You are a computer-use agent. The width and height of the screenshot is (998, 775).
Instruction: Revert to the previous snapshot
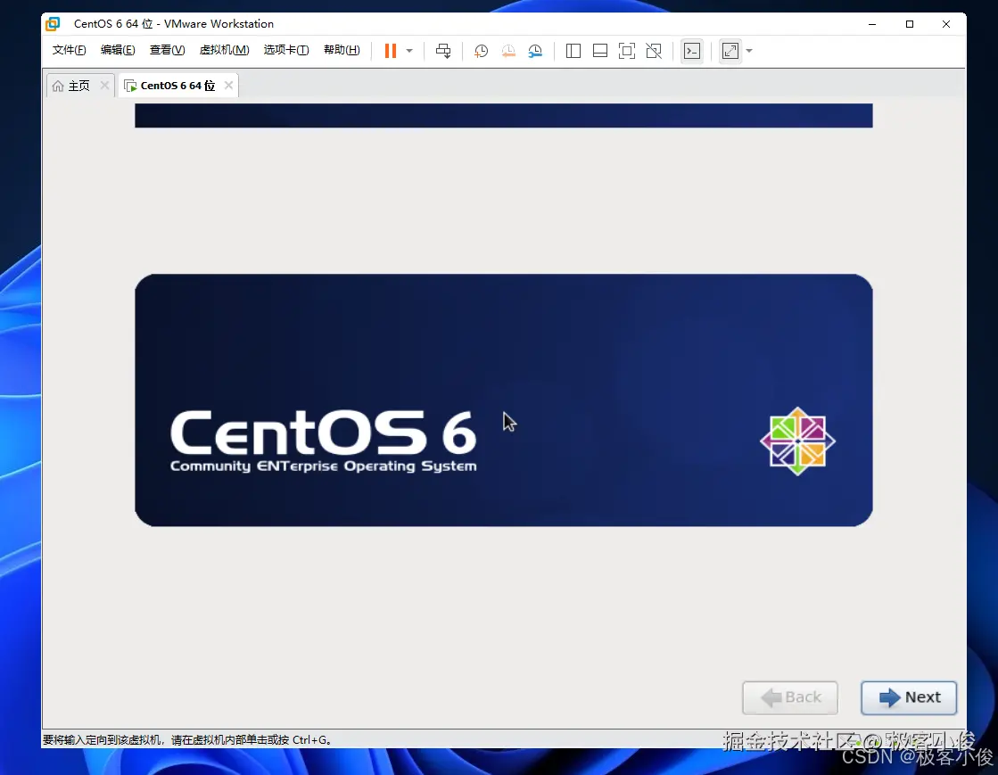coord(507,51)
